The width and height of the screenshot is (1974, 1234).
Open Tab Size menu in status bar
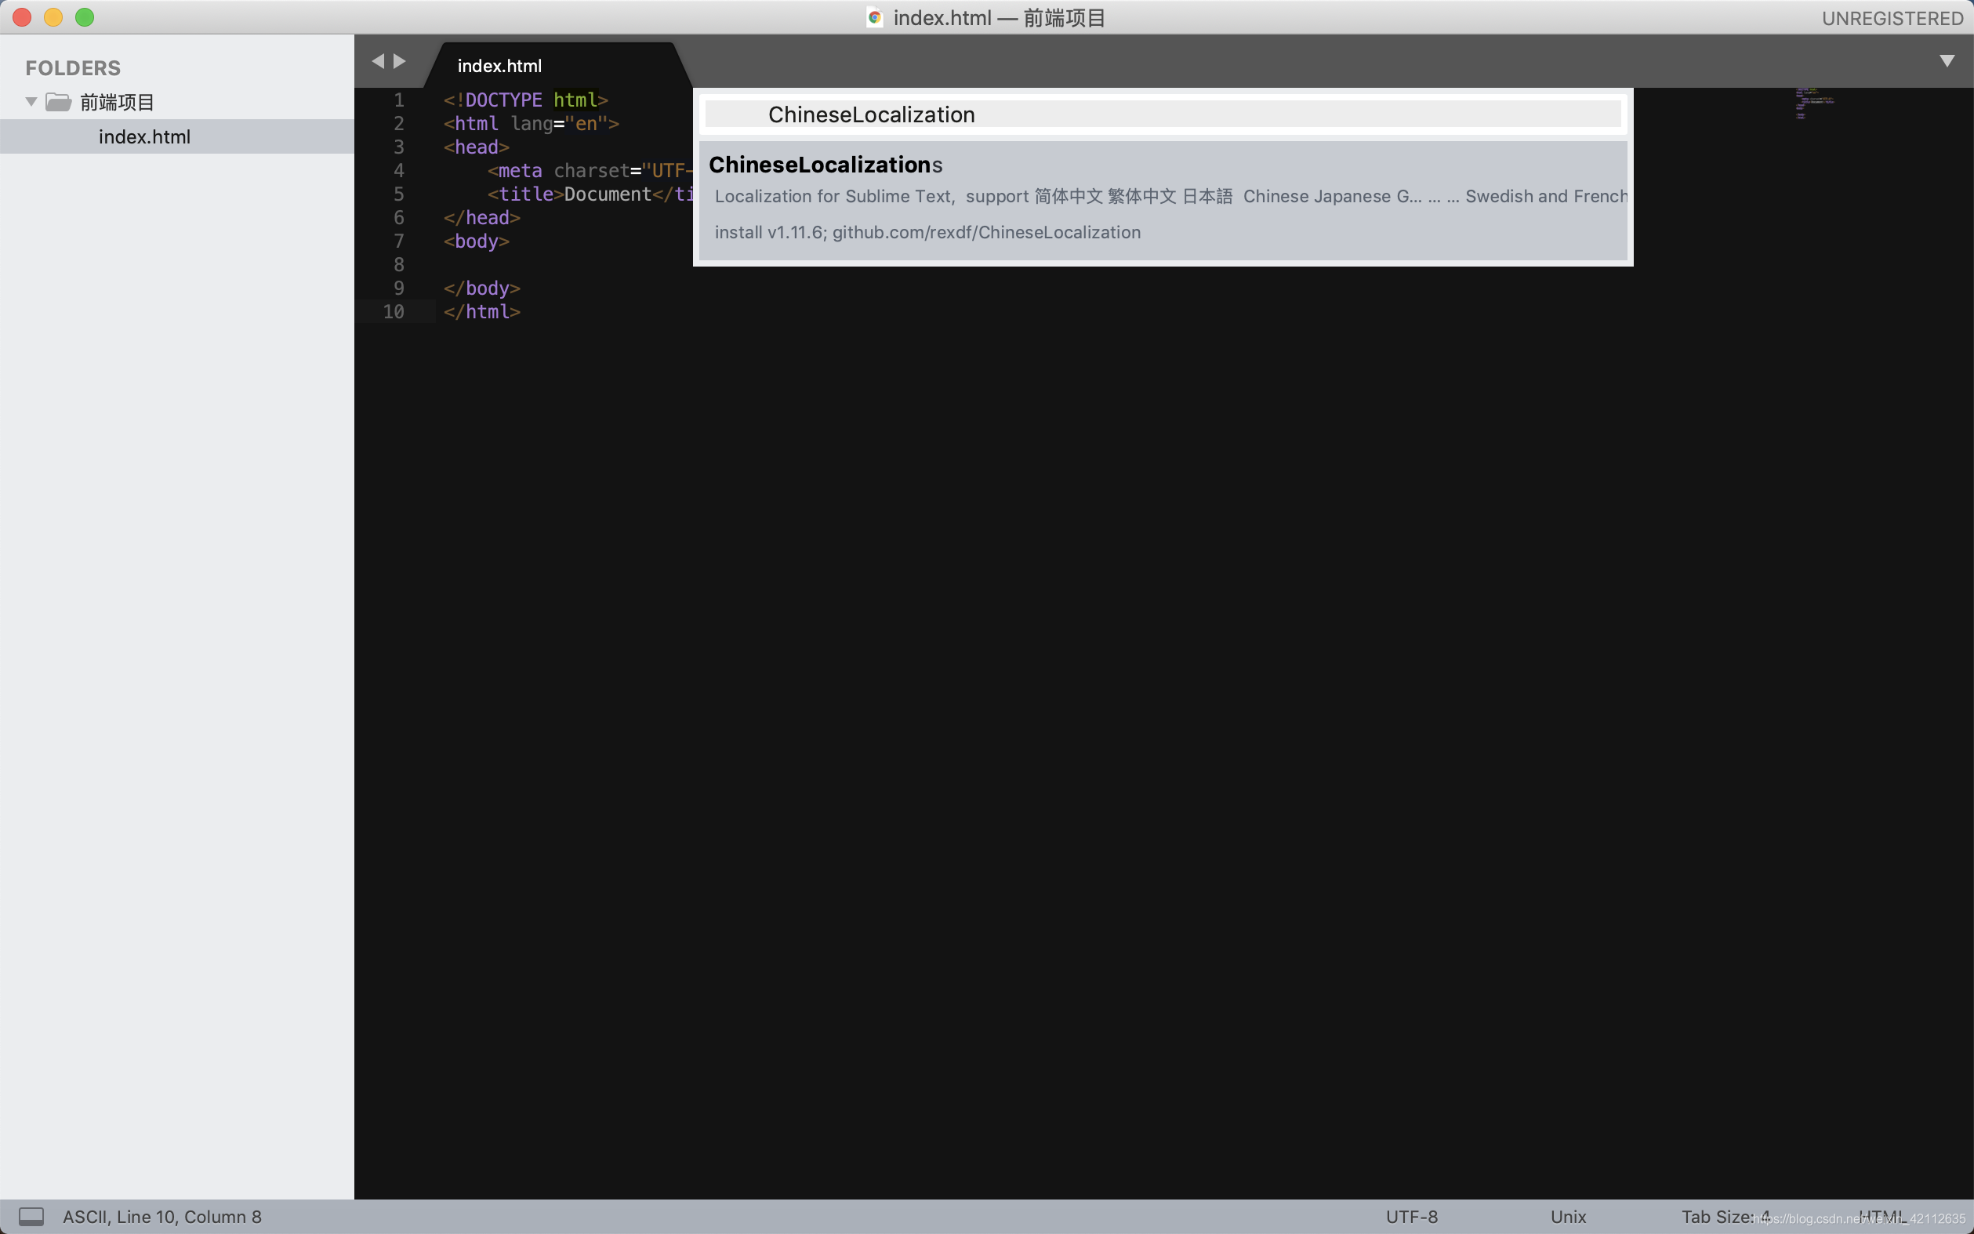tap(1726, 1216)
